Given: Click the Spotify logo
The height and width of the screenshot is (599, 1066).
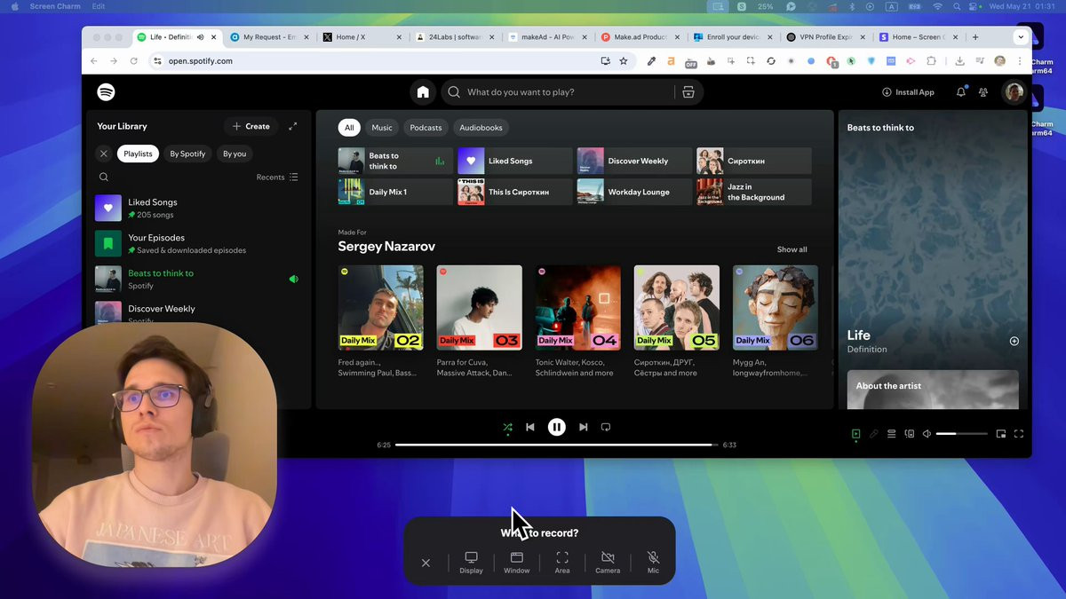Looking at the screenshot, I should point(106,92).
